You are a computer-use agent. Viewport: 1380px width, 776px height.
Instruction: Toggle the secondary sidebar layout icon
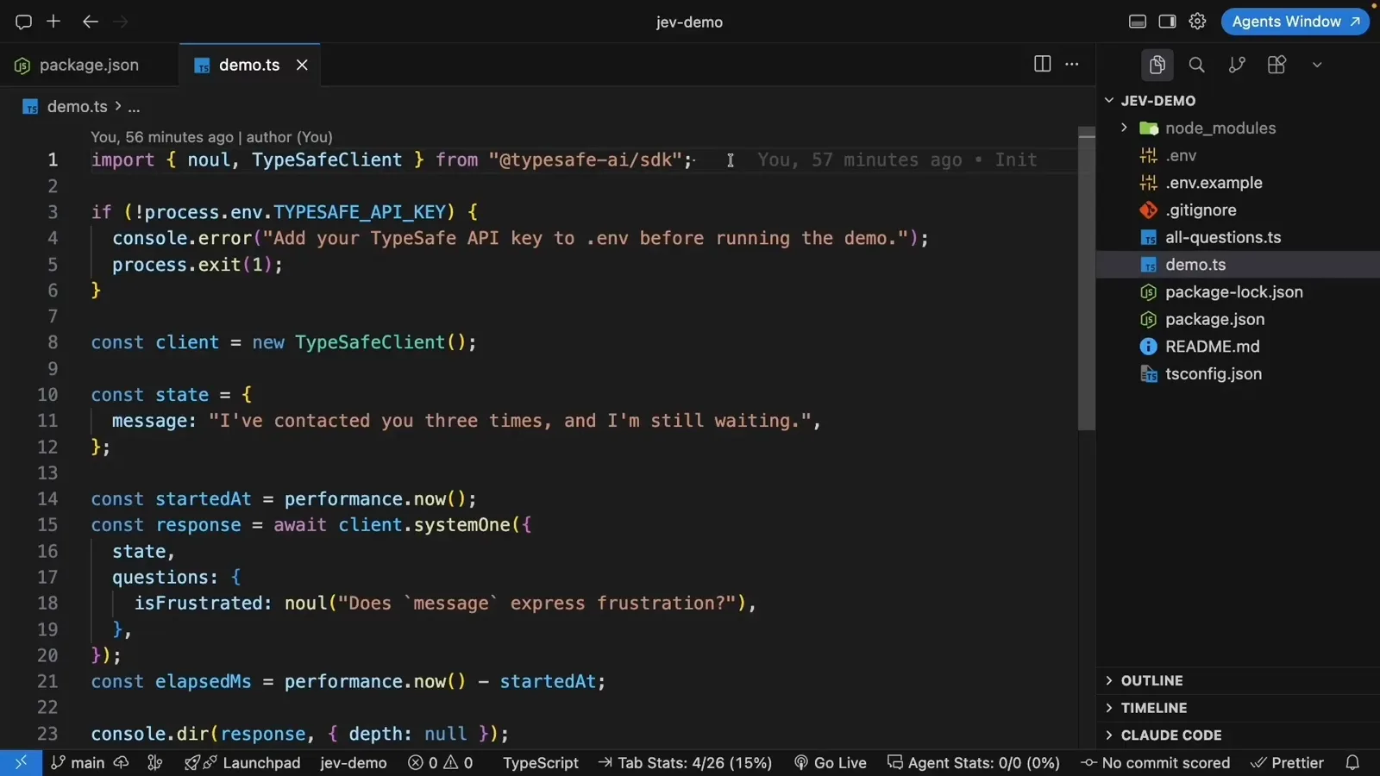[1167, 22]
